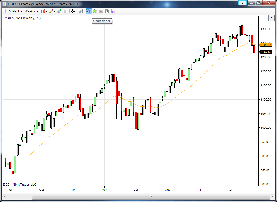Click the 11 year label on time axis
277x202 pixels.
[x=201, y=190]
